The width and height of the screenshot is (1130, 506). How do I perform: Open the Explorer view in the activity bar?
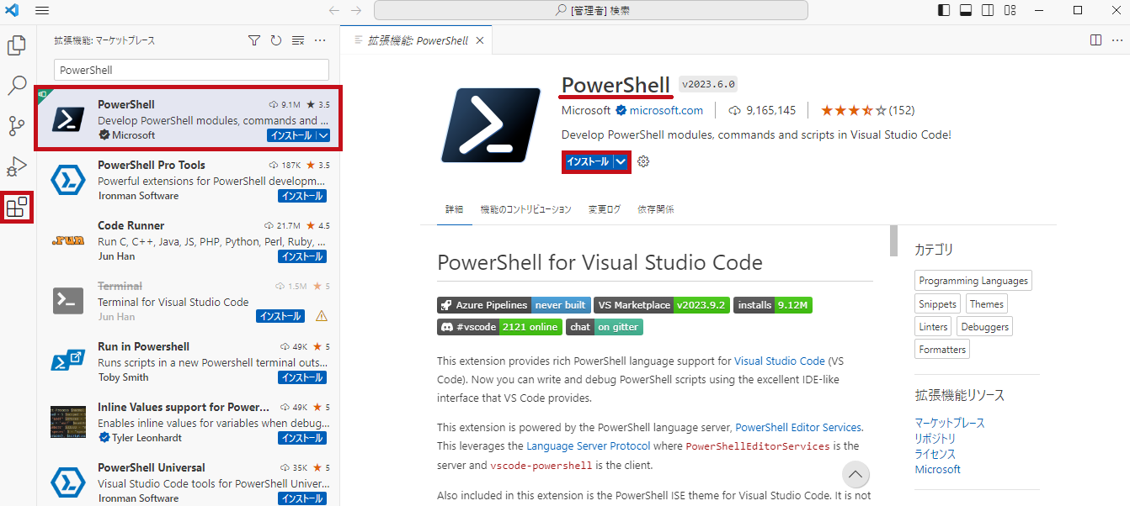17,45
